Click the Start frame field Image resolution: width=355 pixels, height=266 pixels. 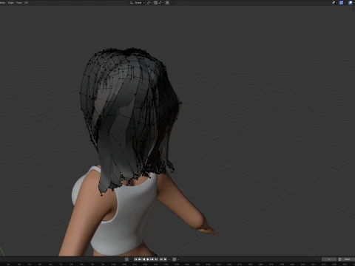coord(348,259)
